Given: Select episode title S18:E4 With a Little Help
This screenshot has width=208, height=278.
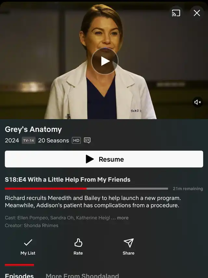Looking at the screenshot, I should [x=68, y=180].
